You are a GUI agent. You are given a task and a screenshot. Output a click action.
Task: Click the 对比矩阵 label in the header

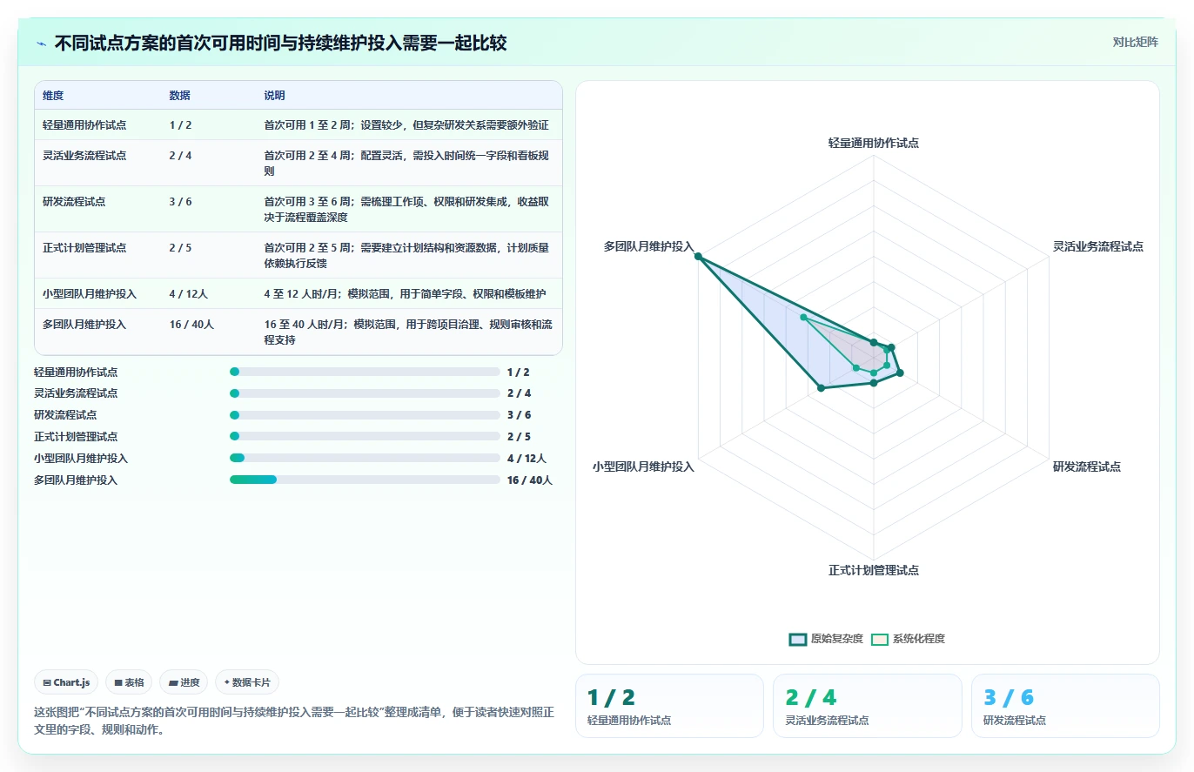(1135, 42)
